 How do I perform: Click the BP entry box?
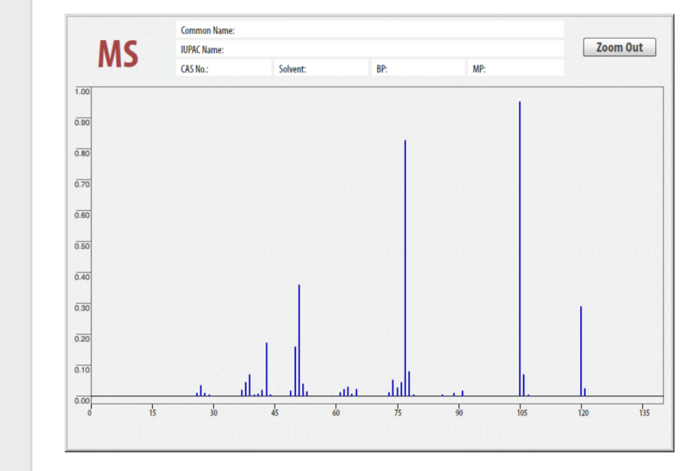420,68
